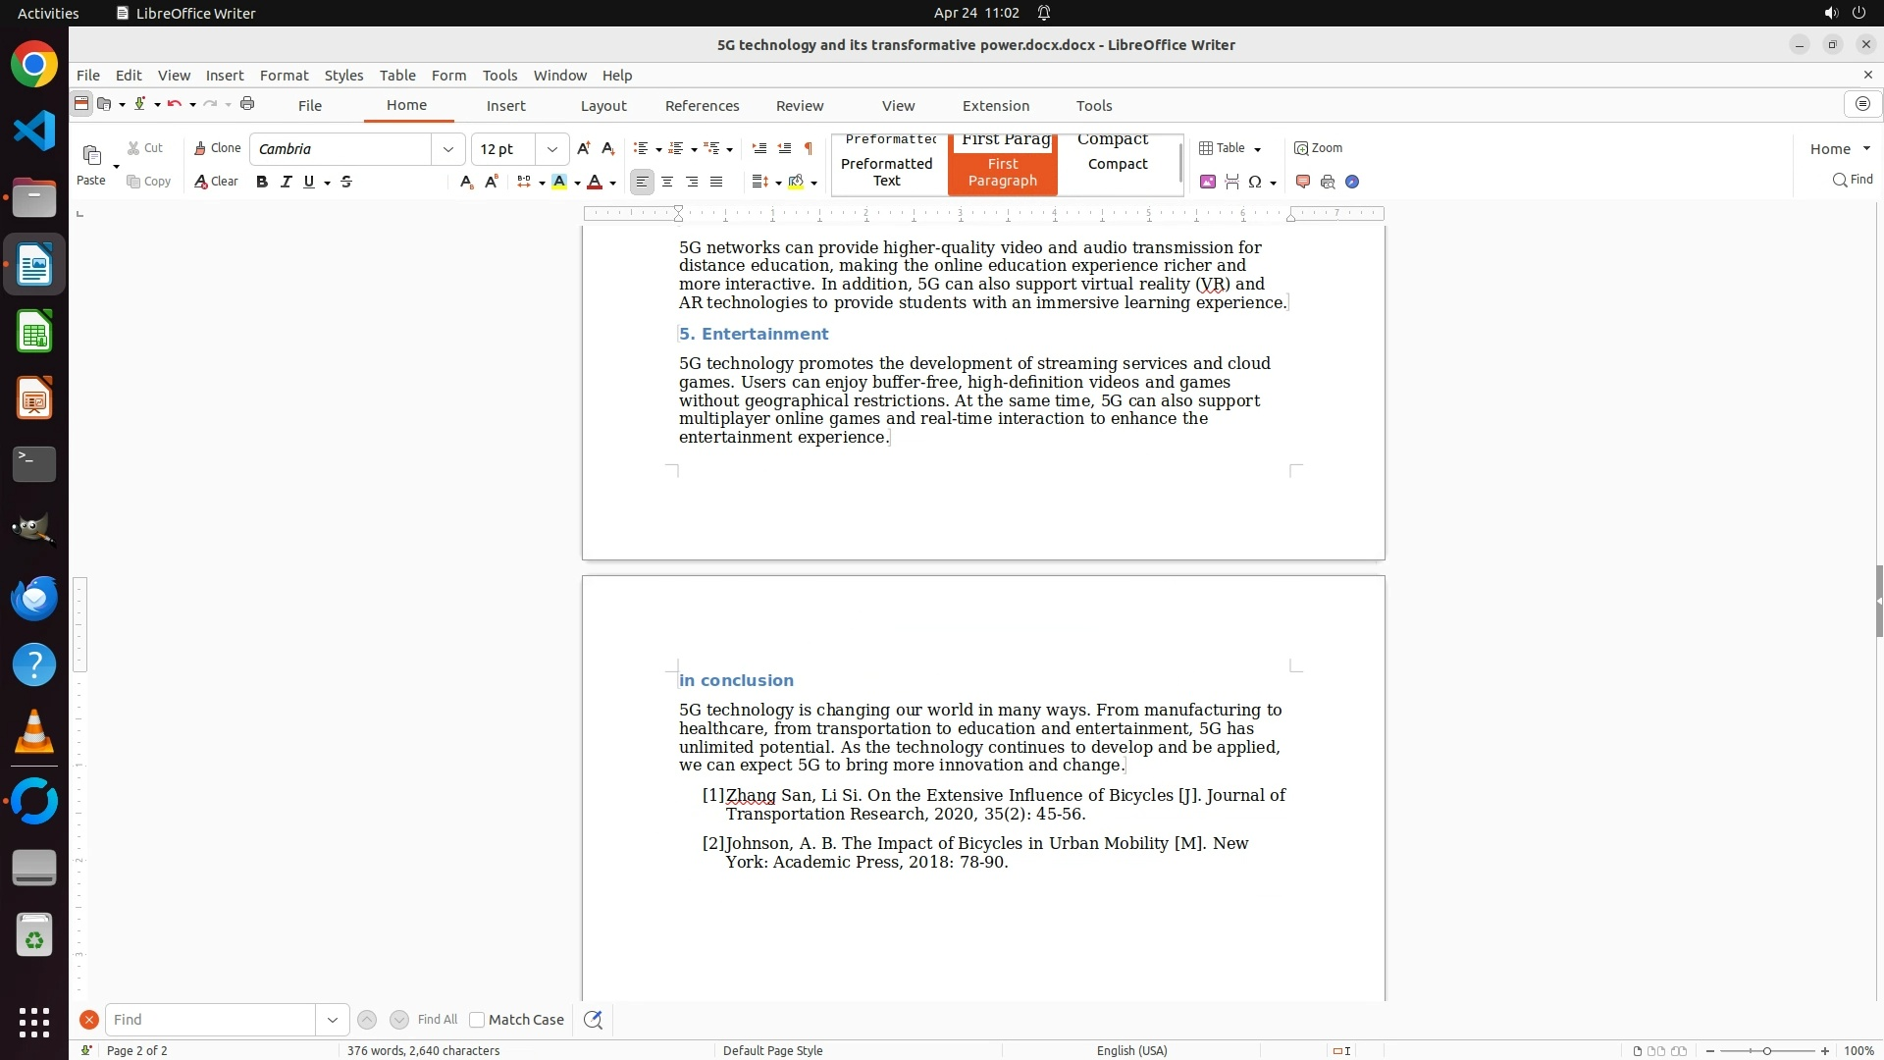1884x1060 pixels.
Task: Apply strikethrough to text
Action: [x=346, y=182]
